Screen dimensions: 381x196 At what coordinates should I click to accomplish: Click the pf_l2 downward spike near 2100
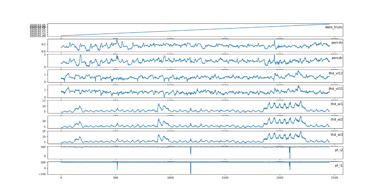tap(290, 158)
